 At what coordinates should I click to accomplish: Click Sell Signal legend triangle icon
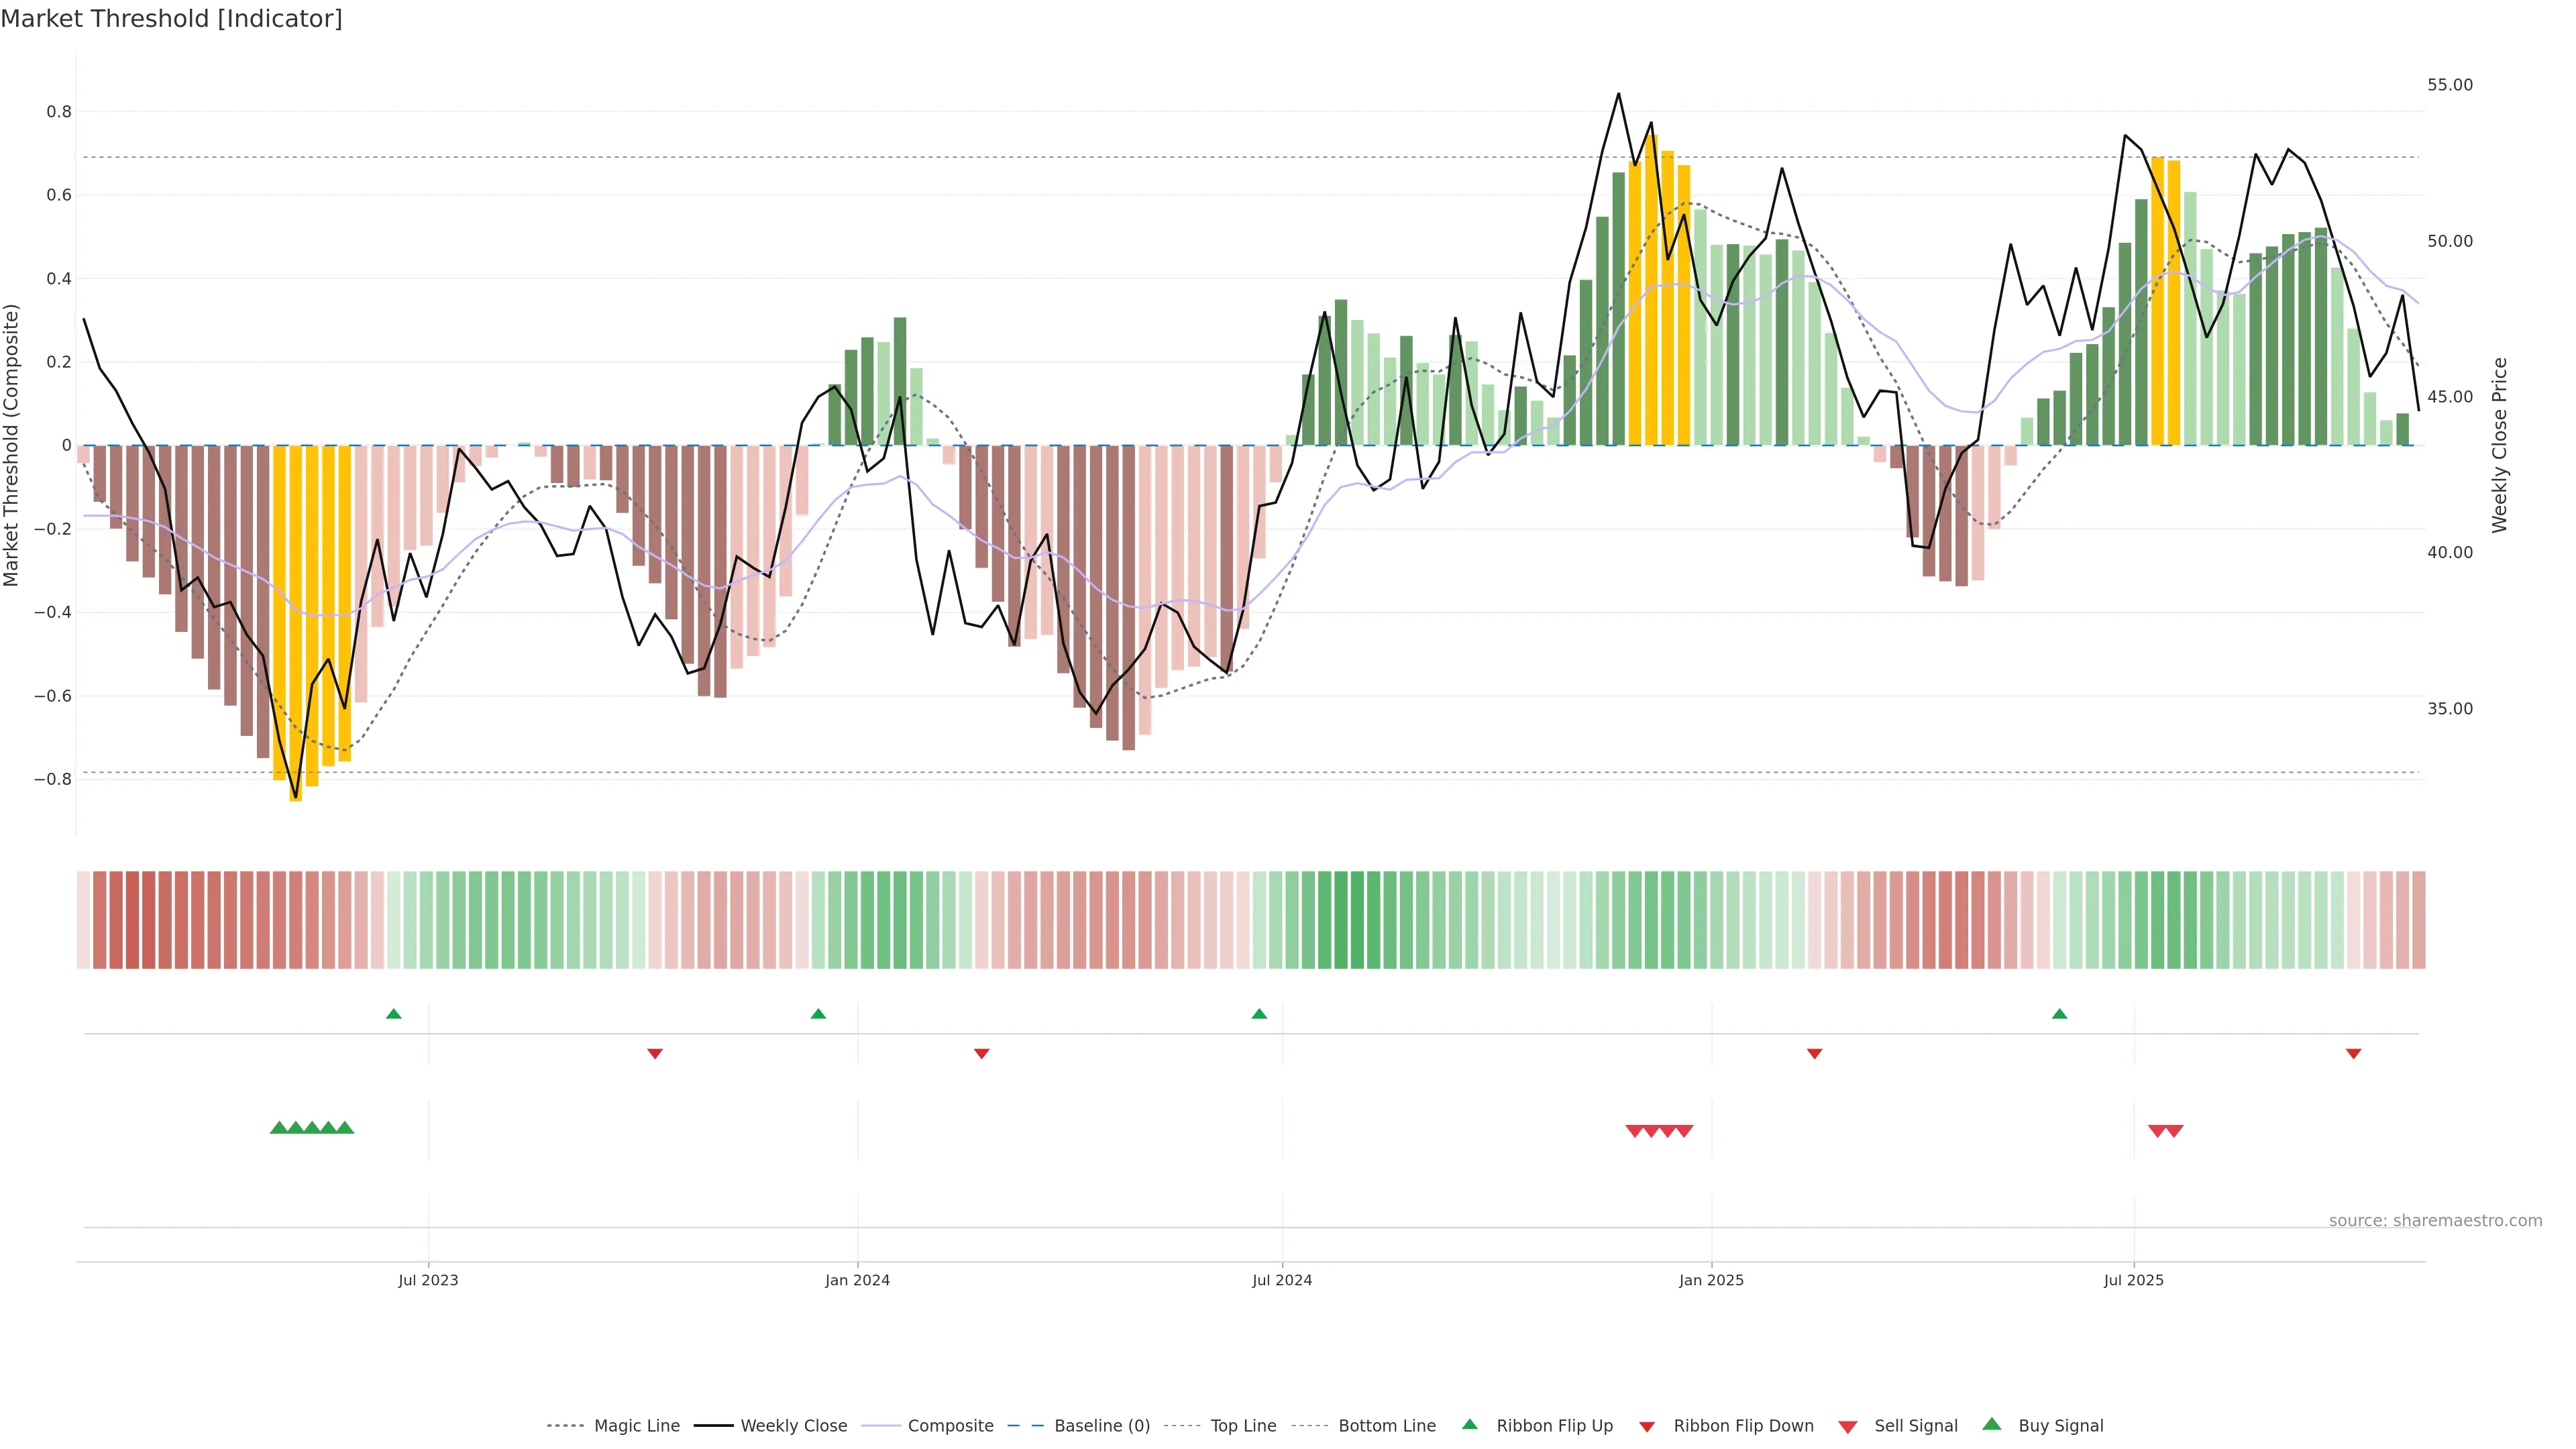(1848, 1427)
